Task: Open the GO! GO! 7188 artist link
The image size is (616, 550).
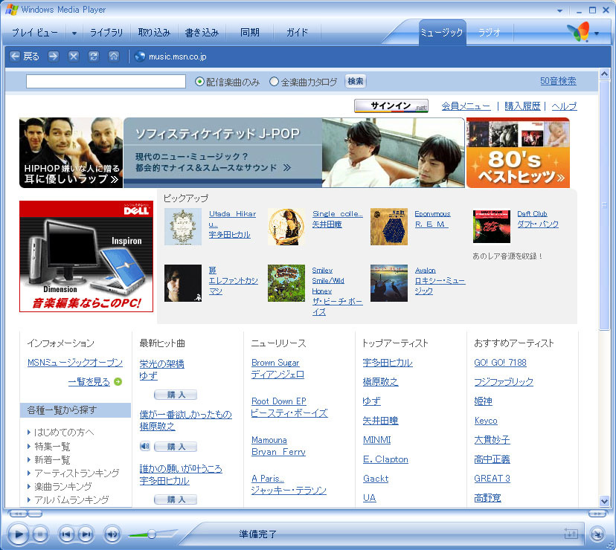Action: pos(500,363)
